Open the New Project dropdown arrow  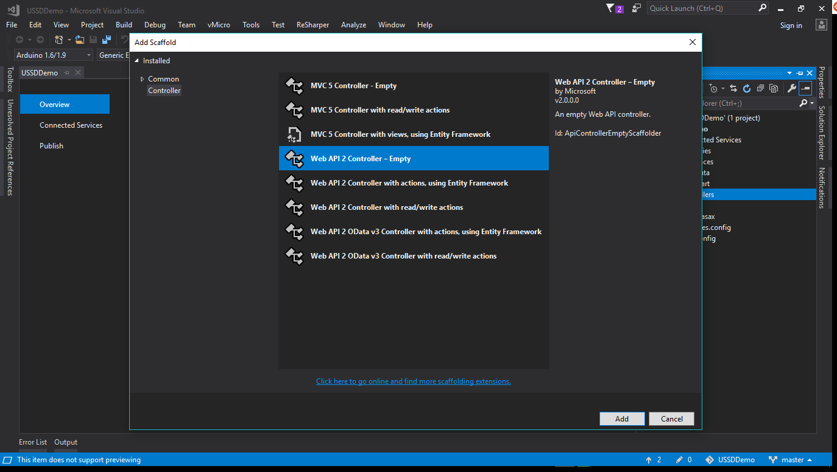tap(69, 40)
